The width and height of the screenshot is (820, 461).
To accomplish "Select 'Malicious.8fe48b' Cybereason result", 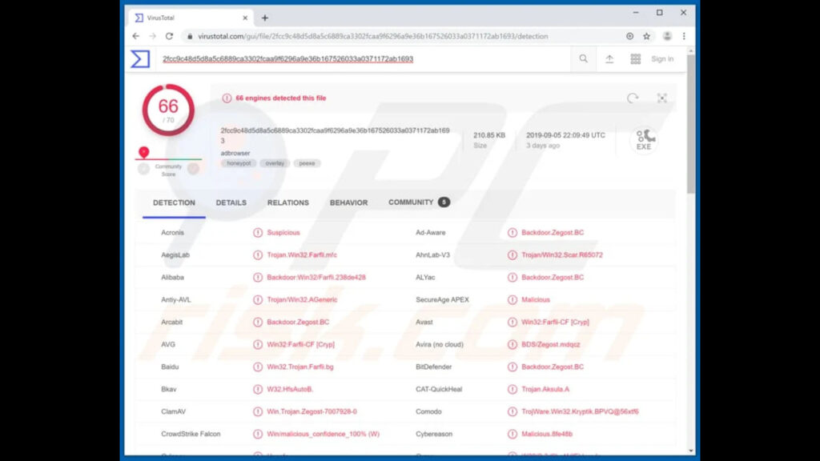I will pyautogui.click(x=547, y=434).
